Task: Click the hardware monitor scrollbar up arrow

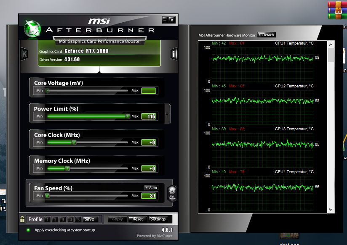Action: pyautogui.click(x=331, y=45)
